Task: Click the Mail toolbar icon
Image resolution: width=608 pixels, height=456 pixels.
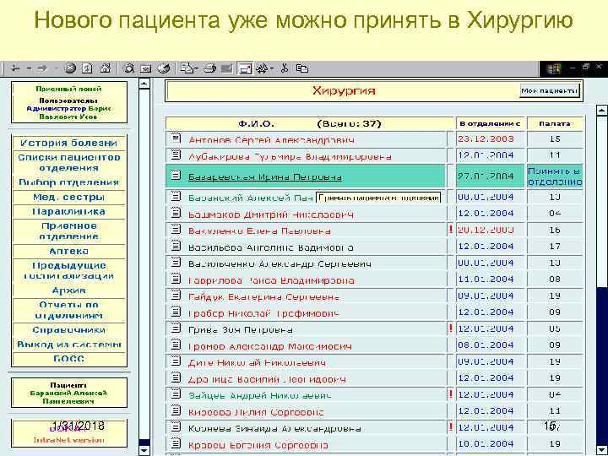Action: pyautogui.click(x=187, y=68)
